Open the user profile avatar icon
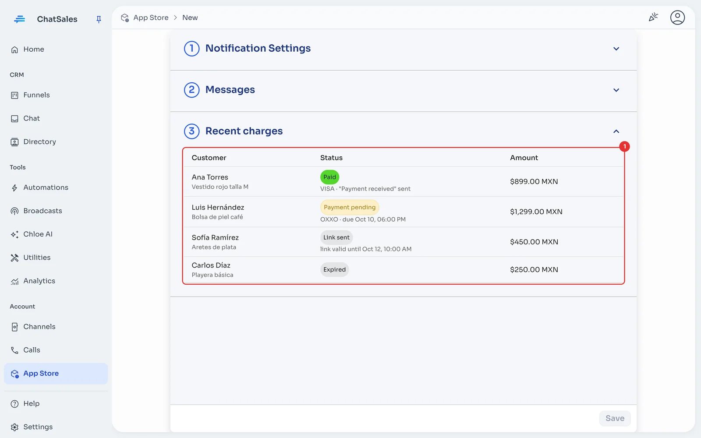Screen dimensions: 701x438 point(677,18)
